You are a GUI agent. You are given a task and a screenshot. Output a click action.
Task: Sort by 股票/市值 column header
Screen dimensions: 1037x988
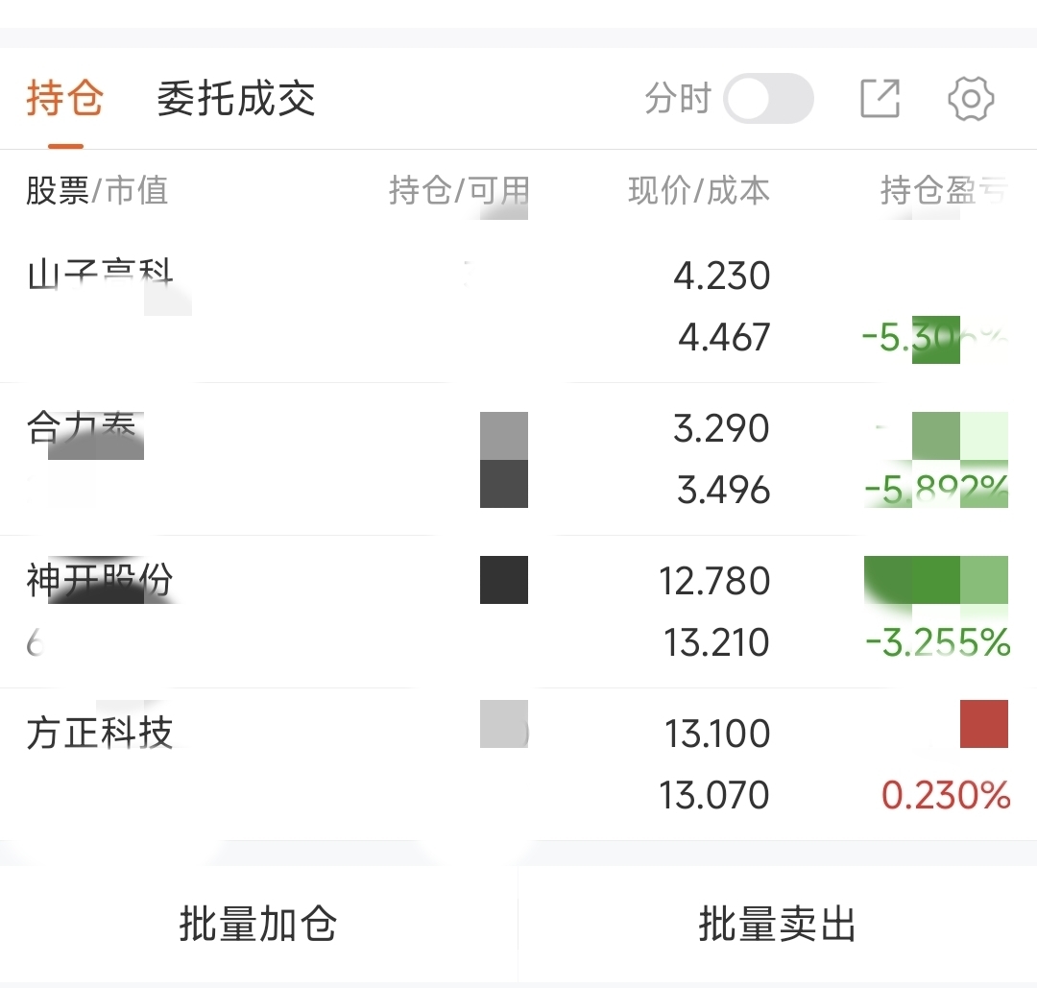click(x=97, y=190)
